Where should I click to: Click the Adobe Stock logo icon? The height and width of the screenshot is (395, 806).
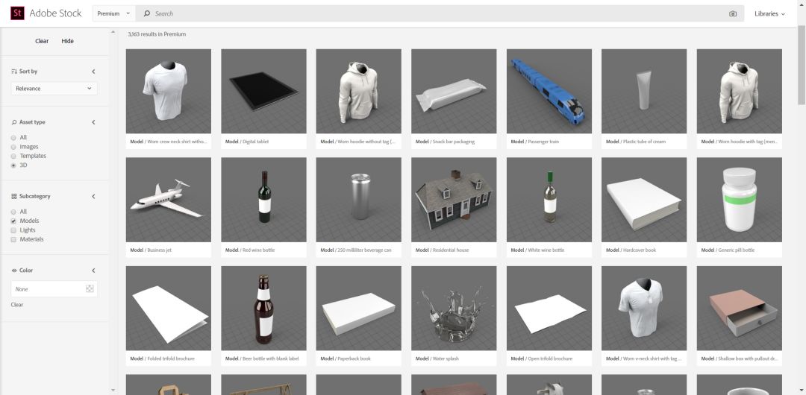coord(17,13)
